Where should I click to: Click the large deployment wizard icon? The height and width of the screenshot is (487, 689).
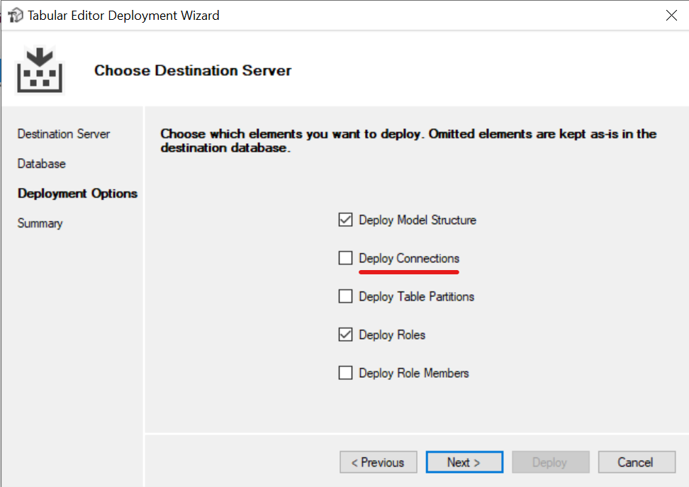click(x=40, y=70)
